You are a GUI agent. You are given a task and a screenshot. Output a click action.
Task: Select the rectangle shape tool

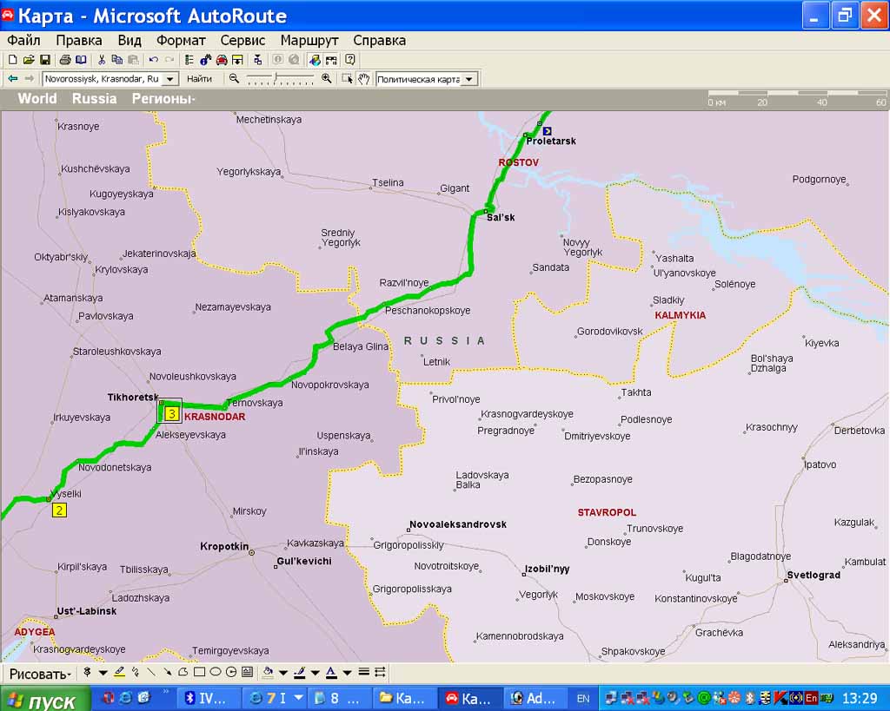click(x=199, y=672)
